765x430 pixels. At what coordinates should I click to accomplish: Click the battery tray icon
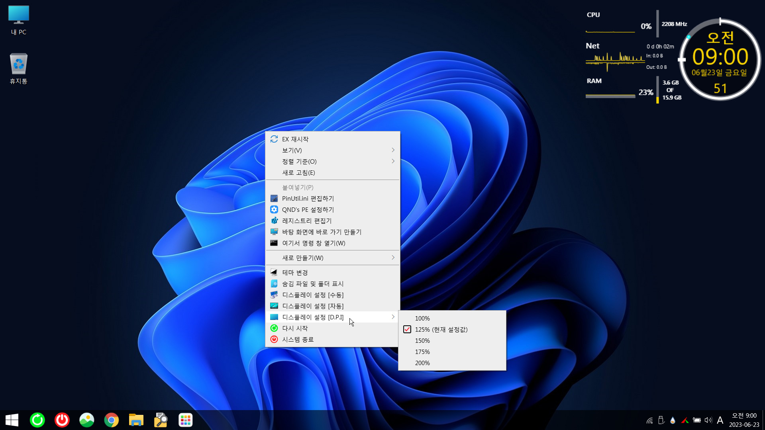pyautogui.click(x=697, y=420)
